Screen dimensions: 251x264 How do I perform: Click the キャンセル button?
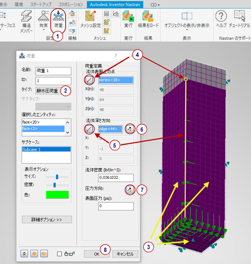(x=125, y=254)
